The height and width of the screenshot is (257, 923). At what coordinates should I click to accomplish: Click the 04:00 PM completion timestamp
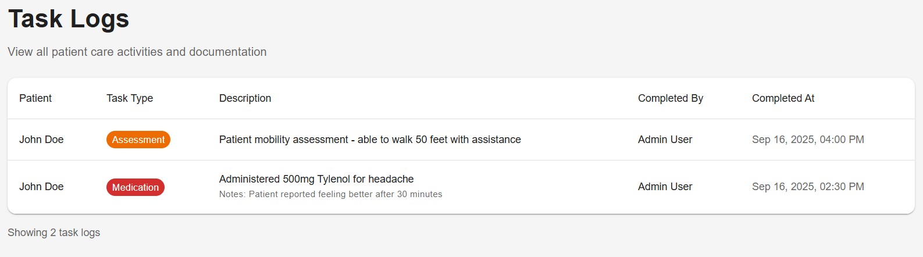[x=808, y=140]
